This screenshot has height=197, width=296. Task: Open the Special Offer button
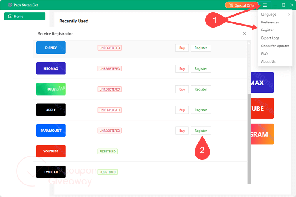pos(242,5)
